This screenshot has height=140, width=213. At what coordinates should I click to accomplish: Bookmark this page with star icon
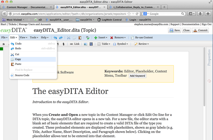coord(129,14)
